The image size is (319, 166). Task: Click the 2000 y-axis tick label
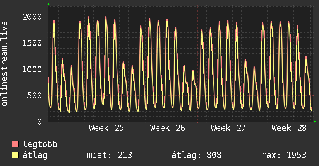[x=32, y=17]
